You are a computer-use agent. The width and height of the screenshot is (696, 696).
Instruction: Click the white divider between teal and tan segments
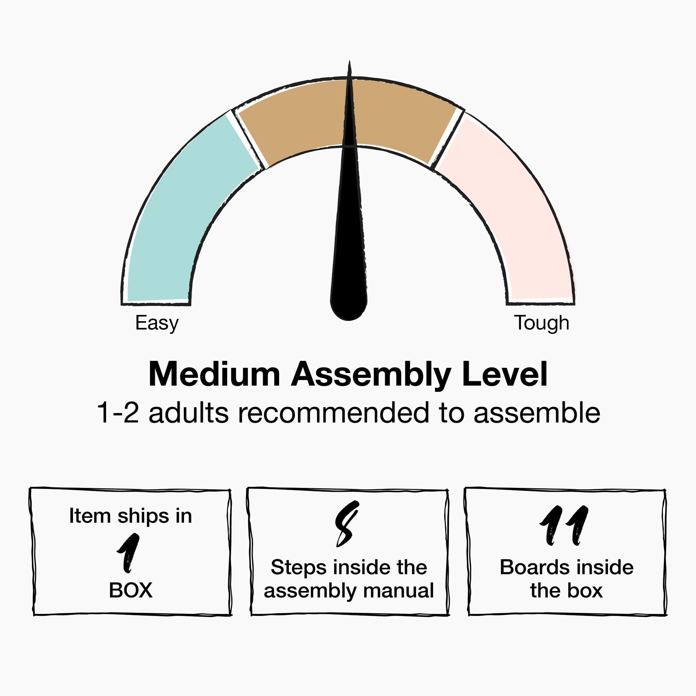click(248, 139)
